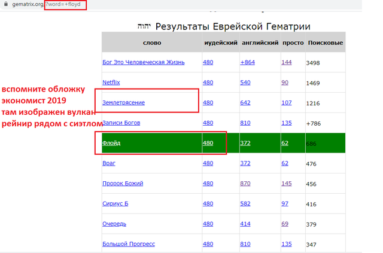Click search count 379
This screenshot has height=253, width=383.
311,225
